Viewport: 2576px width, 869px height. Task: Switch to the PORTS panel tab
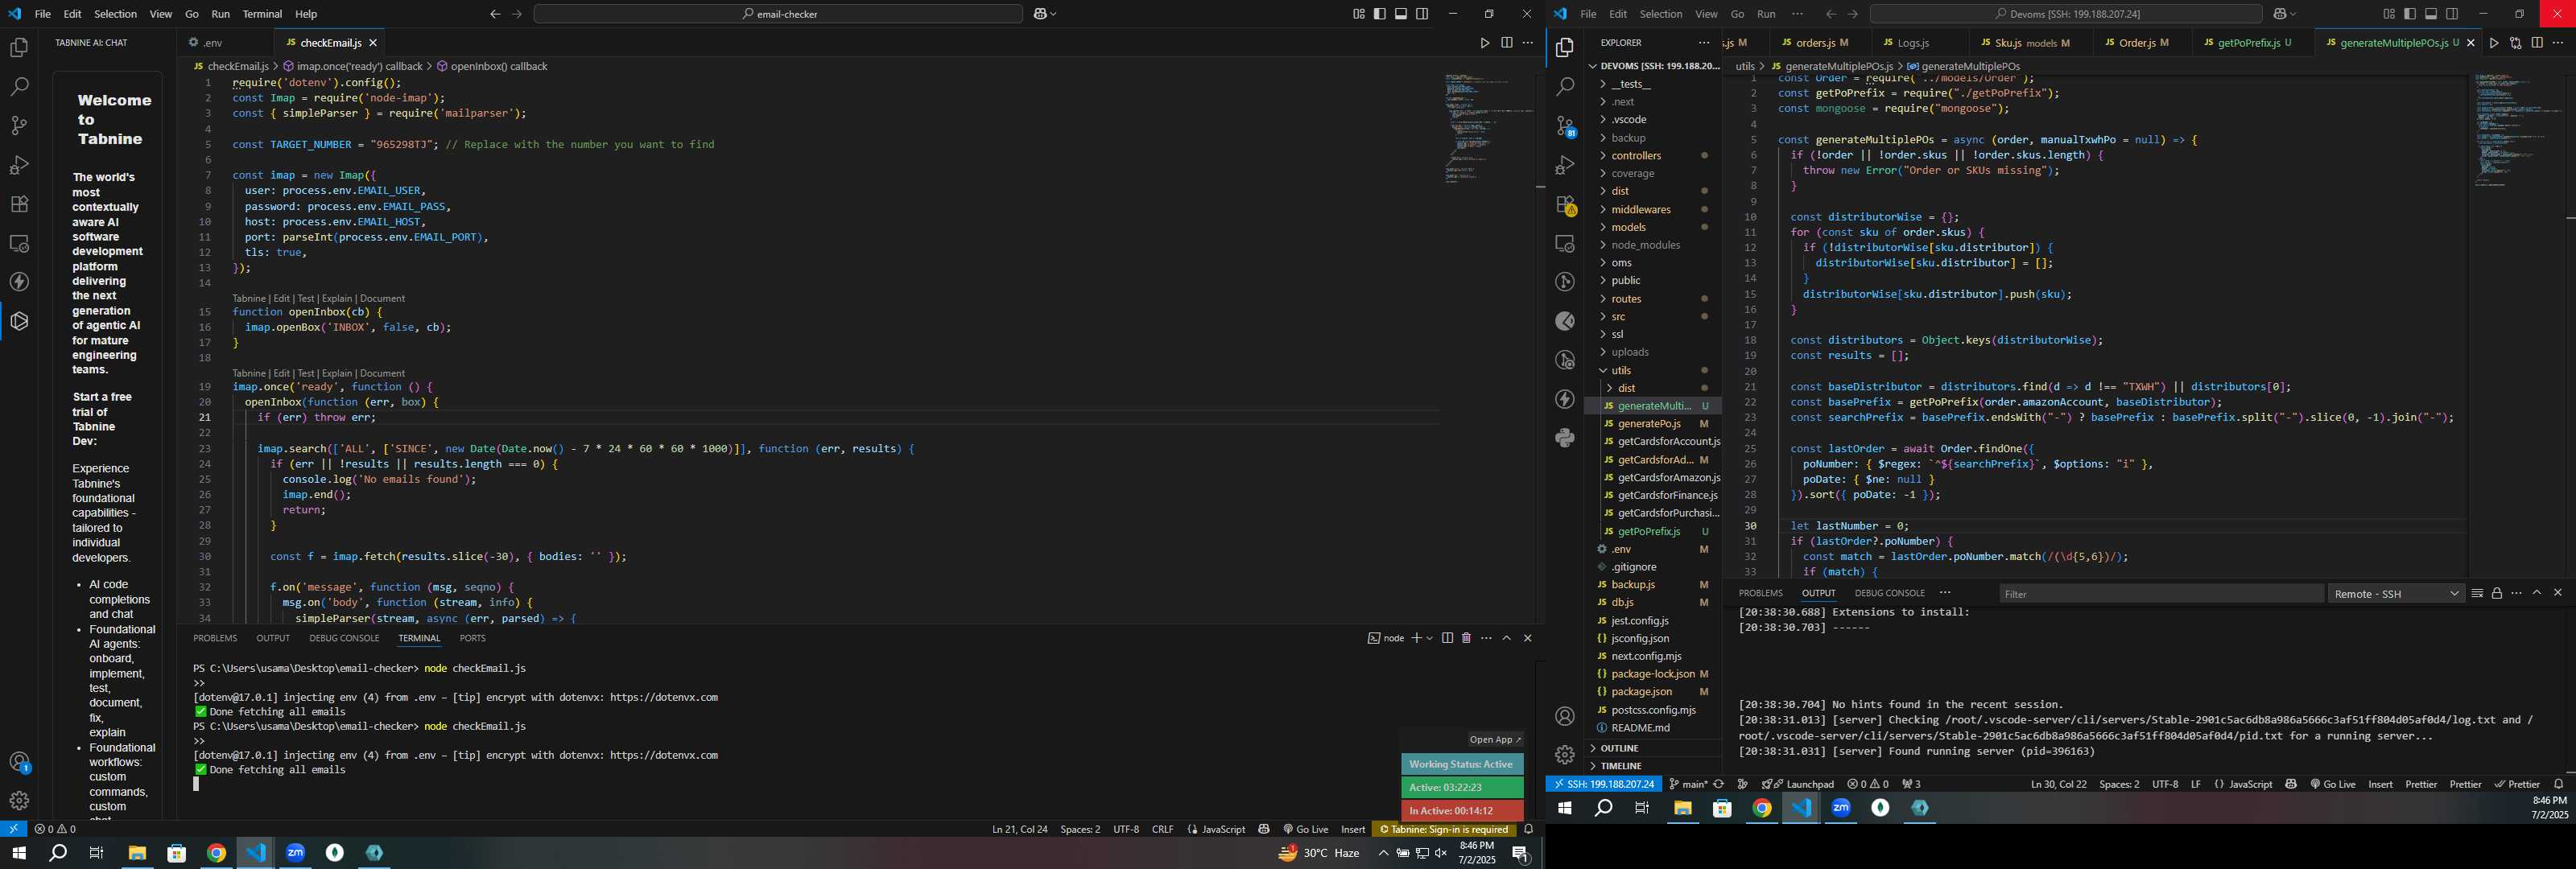click(472, 638)
